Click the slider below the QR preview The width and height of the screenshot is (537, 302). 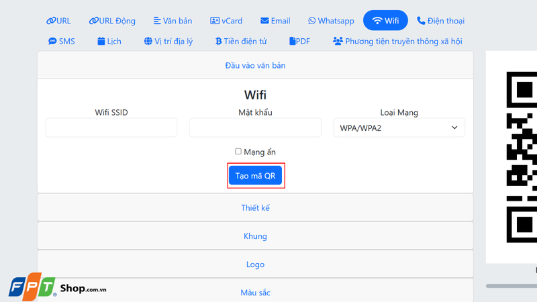[x=511, y=286]
